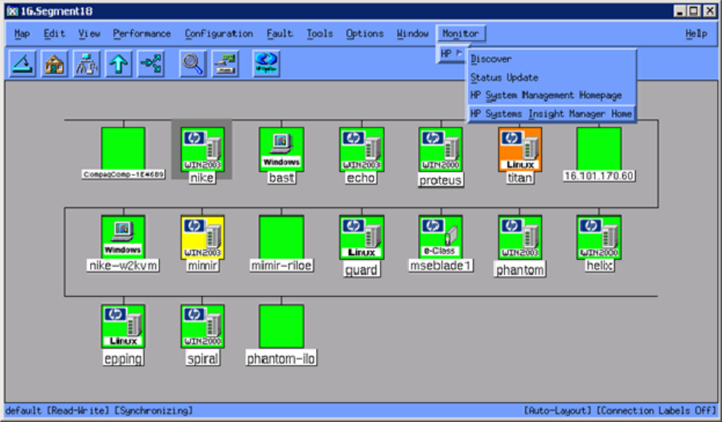This screenshot has height=422, width=722.
Task: Select the nike WIN2003 server node
Action: [202, 149]
